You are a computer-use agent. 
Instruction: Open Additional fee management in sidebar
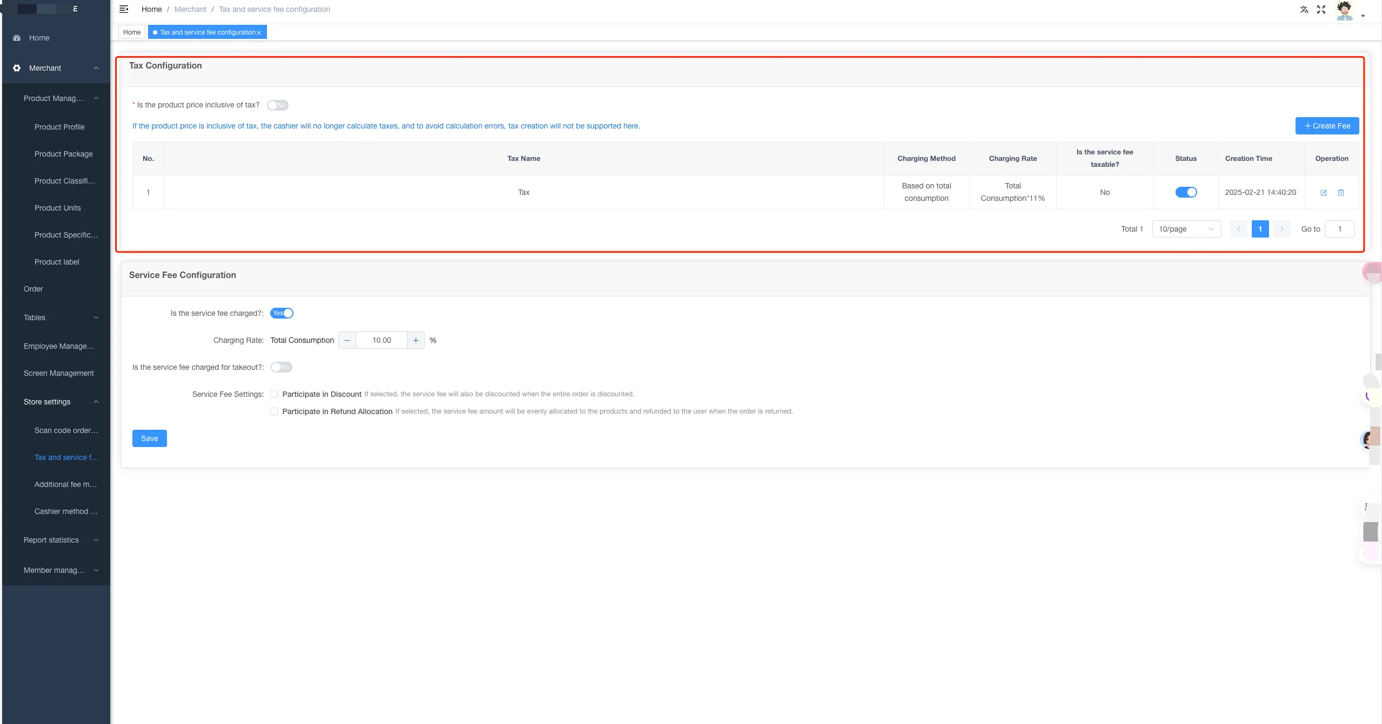pos(66,484)
